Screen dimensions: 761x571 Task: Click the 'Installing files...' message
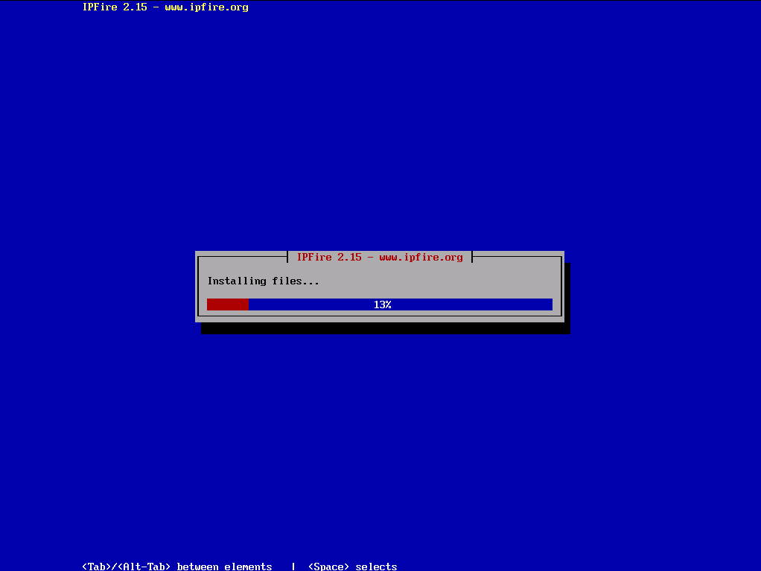[x=263, y=281]
